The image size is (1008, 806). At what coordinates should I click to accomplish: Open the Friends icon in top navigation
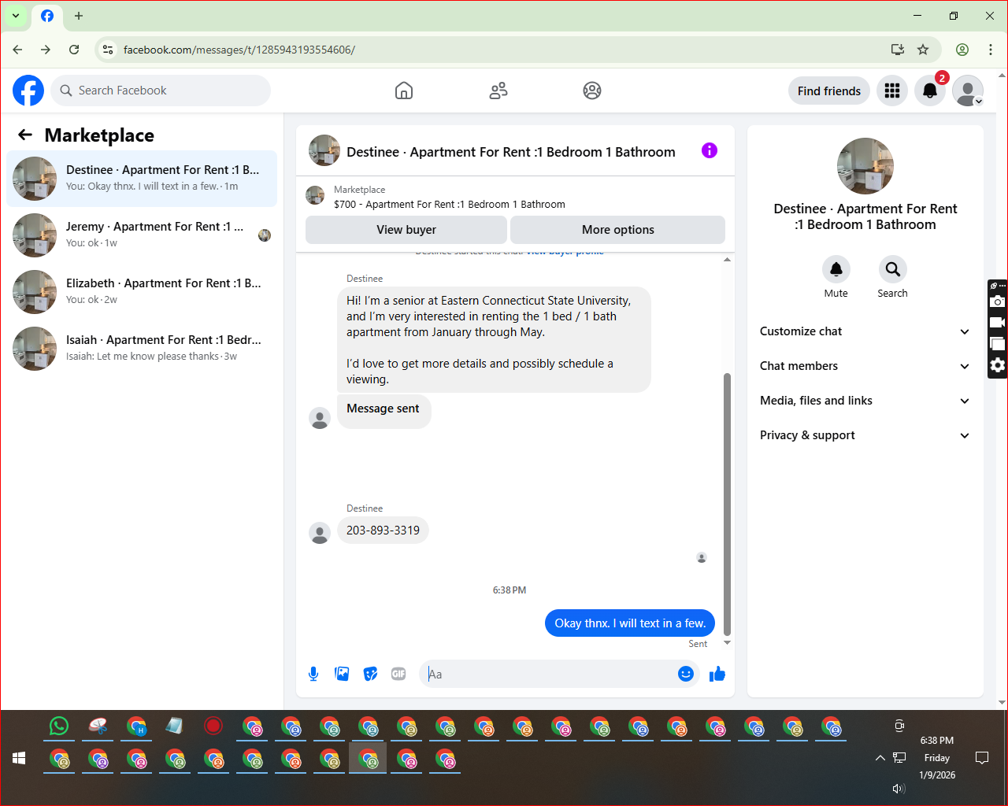pos(498,91)
